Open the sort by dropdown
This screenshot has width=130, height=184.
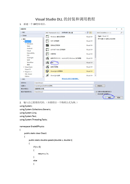click(77, 33)
